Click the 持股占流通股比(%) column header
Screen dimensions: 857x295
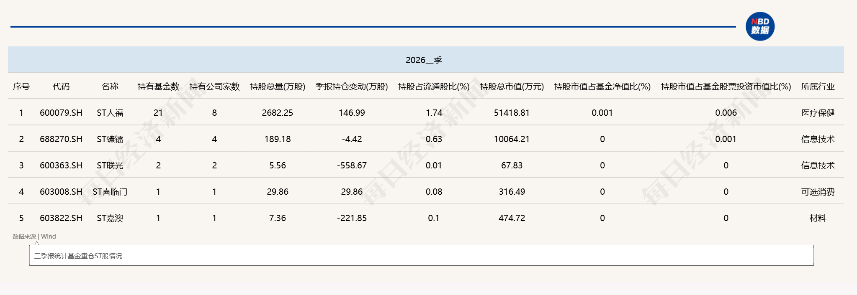click(434, 86)
